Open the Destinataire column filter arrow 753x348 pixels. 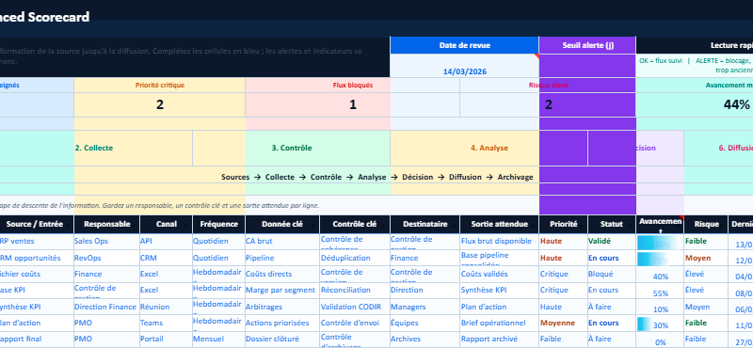point(454,225)
